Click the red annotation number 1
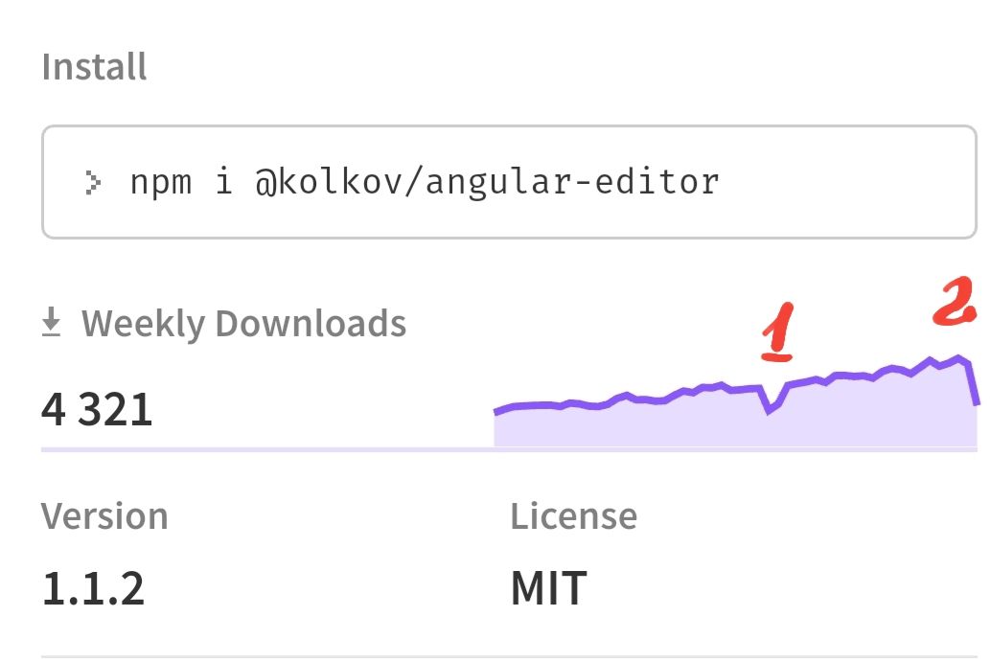This screenshot has width=990, height=662. (777, 332)
